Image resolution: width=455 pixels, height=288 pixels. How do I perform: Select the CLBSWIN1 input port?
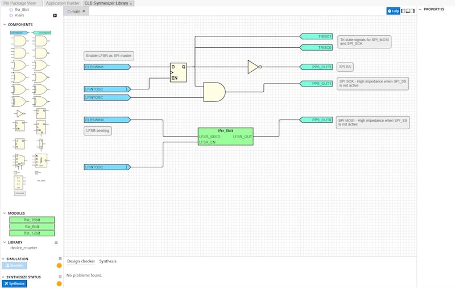click(107, 67)
